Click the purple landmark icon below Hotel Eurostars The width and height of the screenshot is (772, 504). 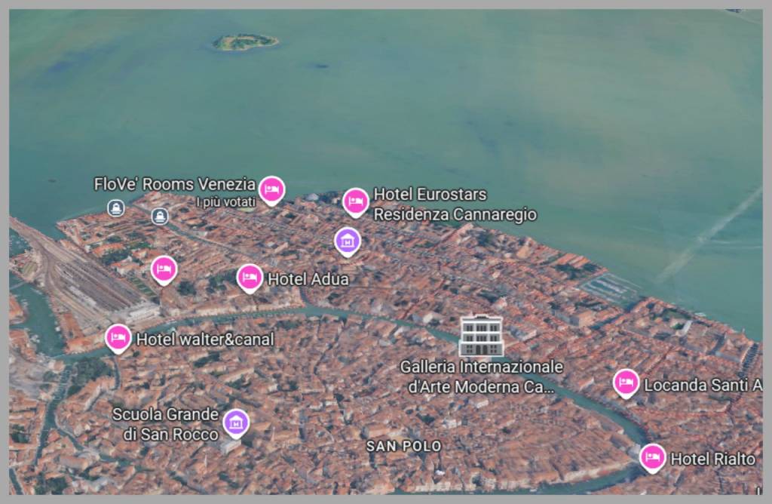[347, 240]
